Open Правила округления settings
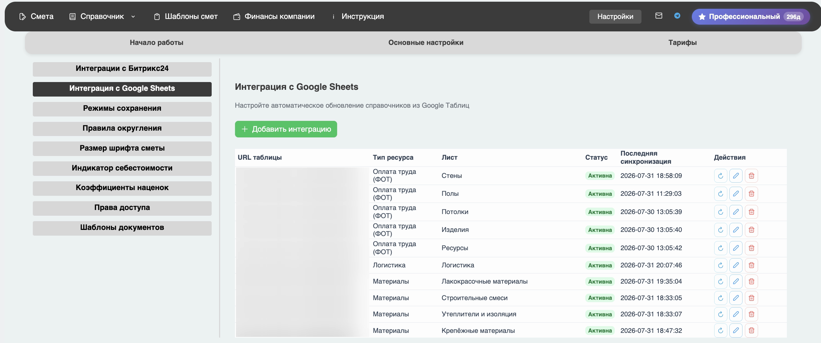This screenshot has width=821, height=343. pyautogui.click(x=122, y=129)
